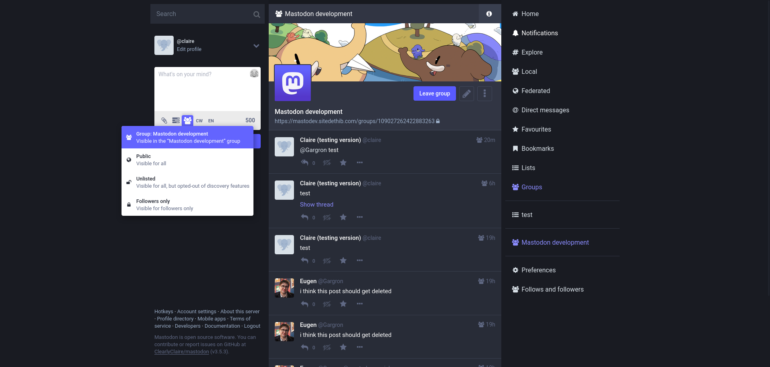
Task: Reply to Eugen's second delete post
Action: (x=305, y=347)
